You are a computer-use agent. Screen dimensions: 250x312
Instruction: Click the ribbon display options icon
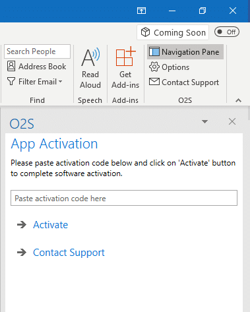(141, 11)
